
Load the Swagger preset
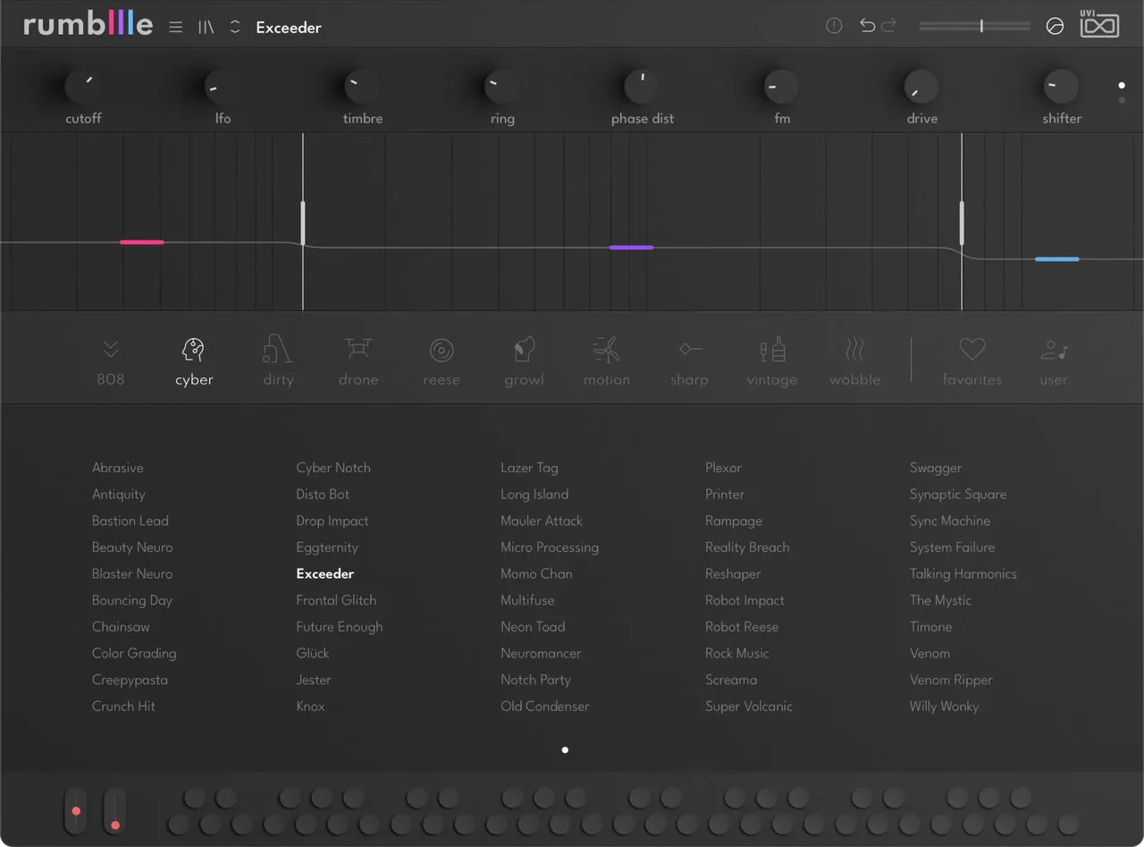(x=936, y=468)
